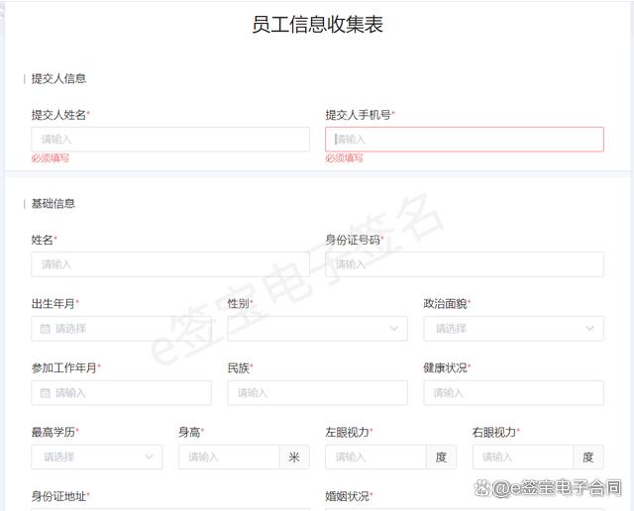Image resolution: width=634 pixels, height=511 pixels.
Task: Select the 姓名 text box
Action: 169,264
